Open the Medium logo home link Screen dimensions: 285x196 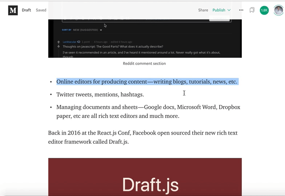13,10
